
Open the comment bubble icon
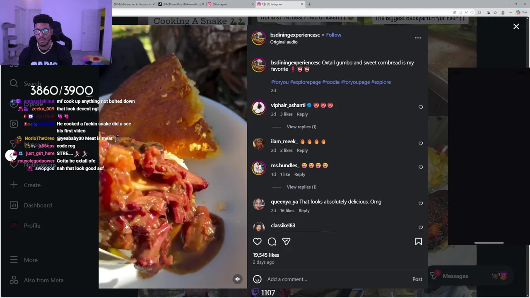[x=272, y=242]
